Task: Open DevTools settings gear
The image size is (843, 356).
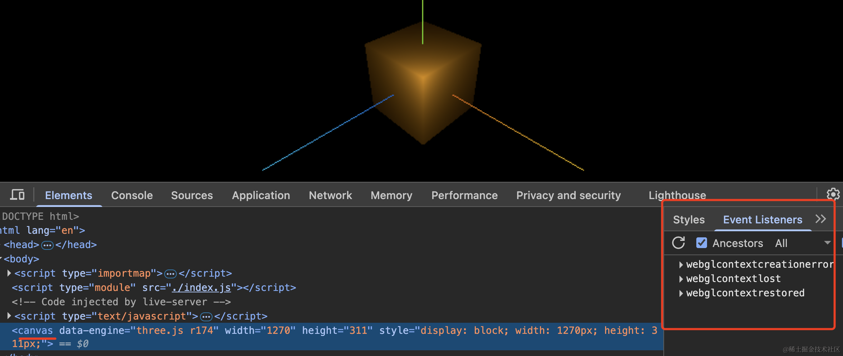Action: [x=833, y=194]
